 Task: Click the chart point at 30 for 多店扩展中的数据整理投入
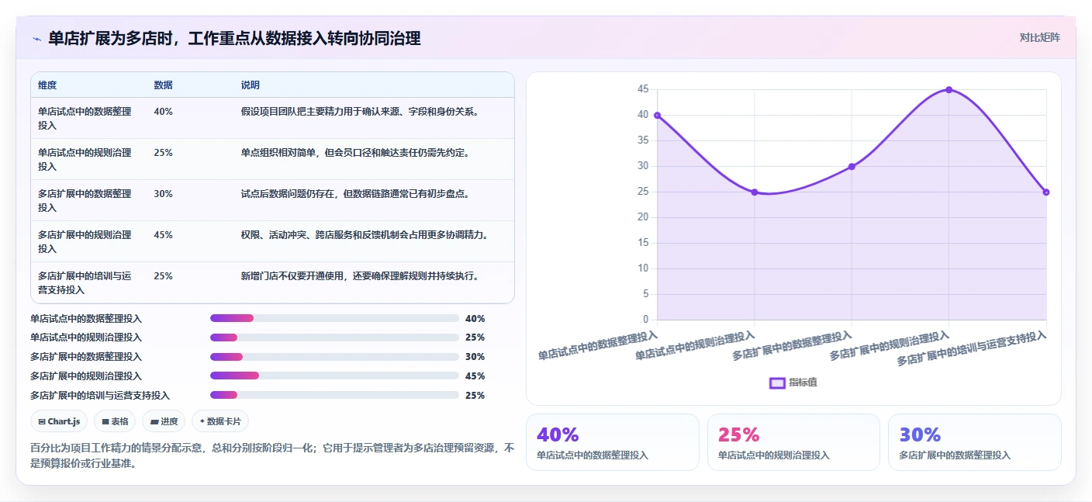(852, 166)
